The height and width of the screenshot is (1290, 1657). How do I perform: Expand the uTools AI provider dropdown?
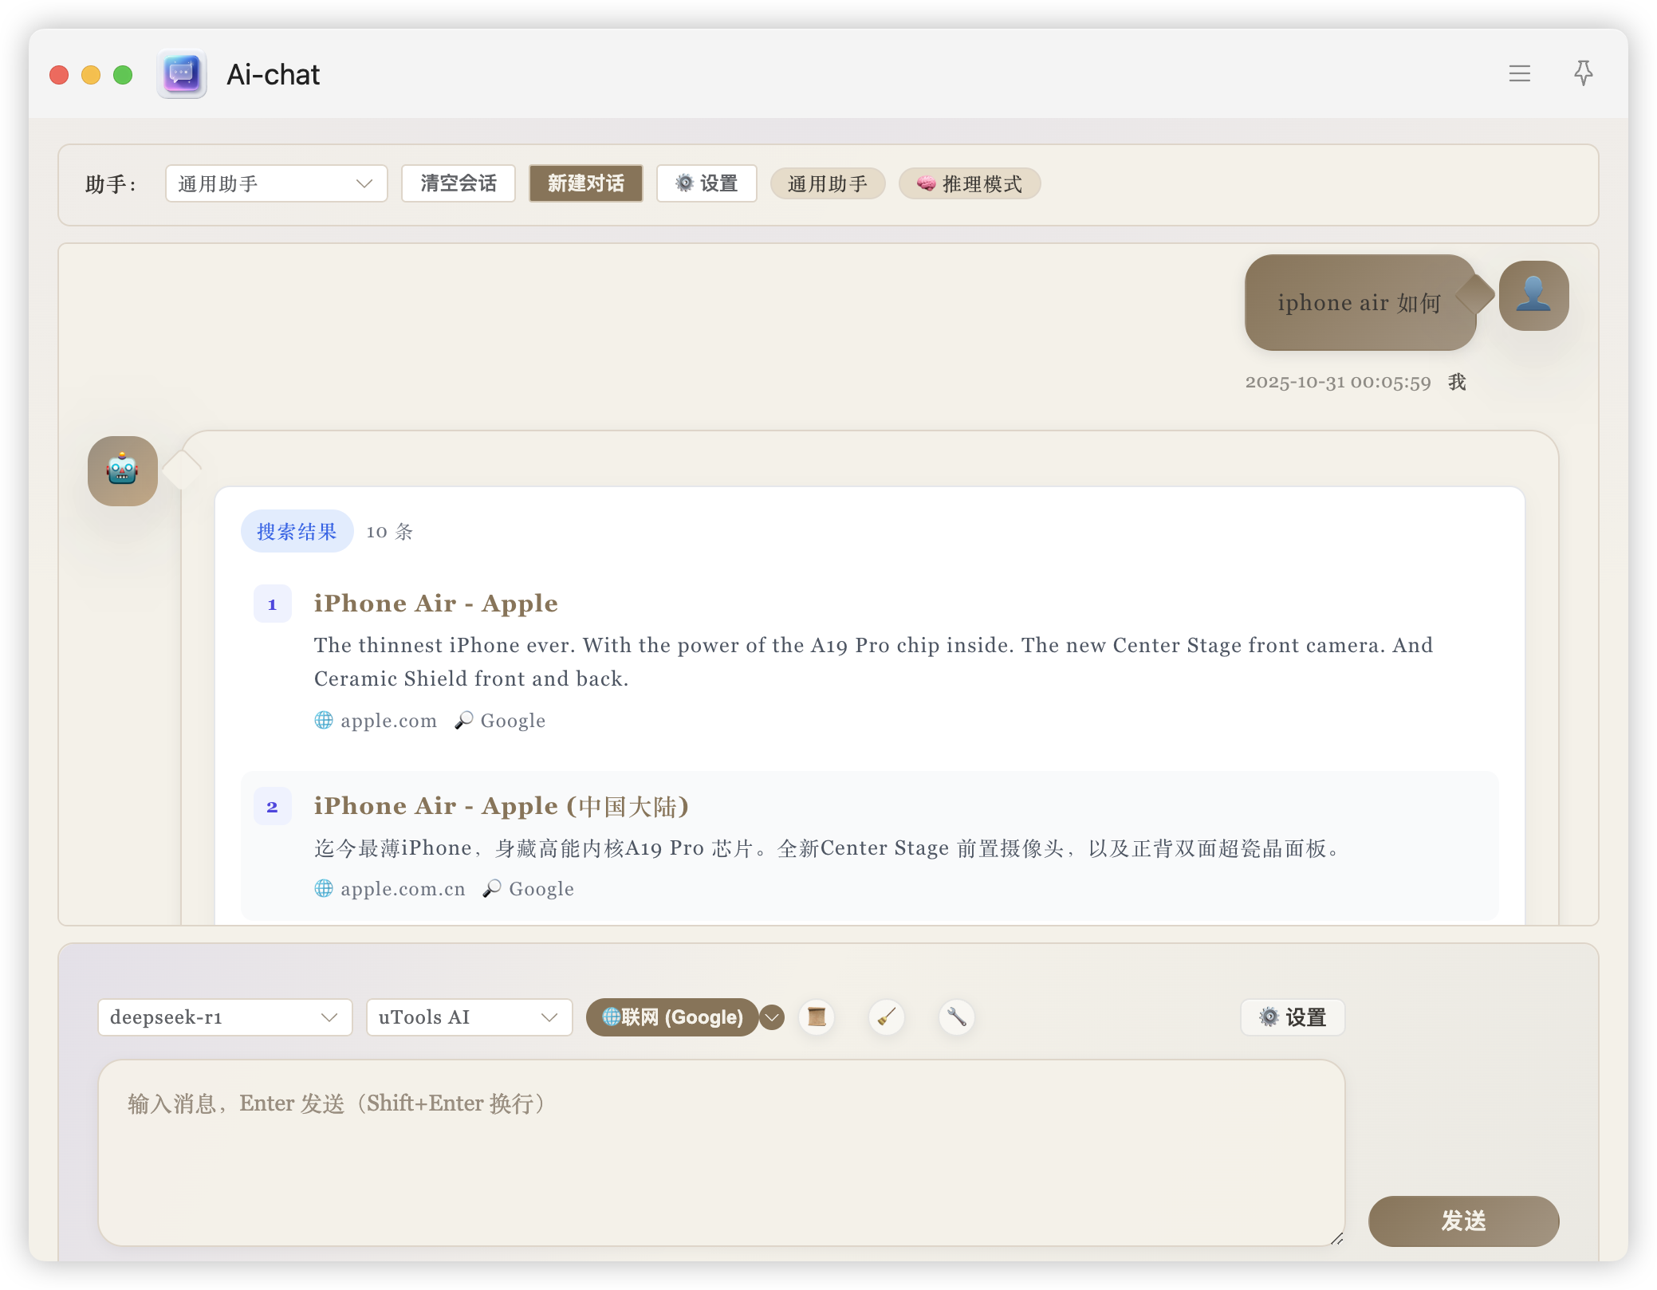(468, 1017)
